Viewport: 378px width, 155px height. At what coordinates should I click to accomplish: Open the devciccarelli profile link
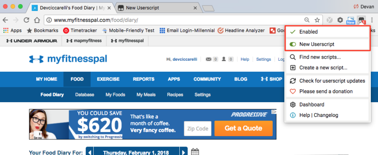point(185,59)
